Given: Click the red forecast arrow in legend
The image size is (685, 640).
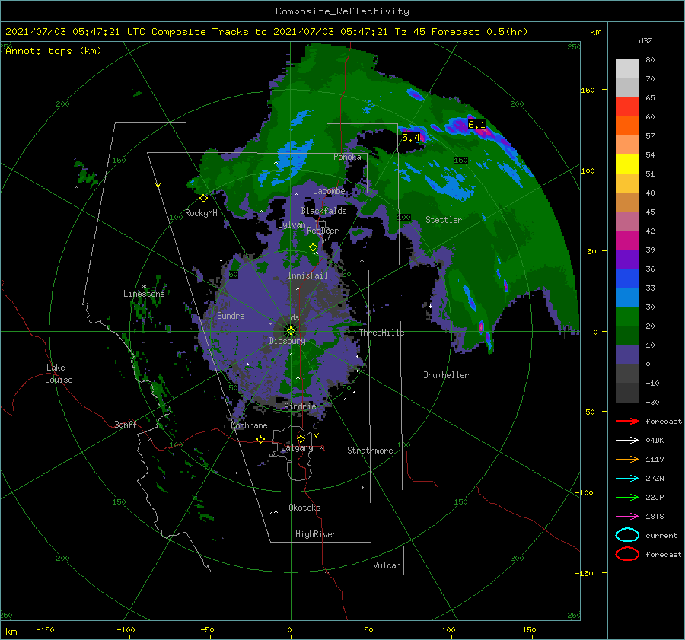Looking at the screenshot, I should coord(627,421).
